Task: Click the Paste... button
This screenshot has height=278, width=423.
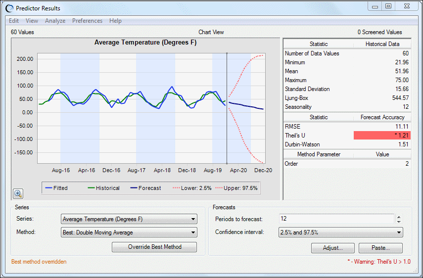Action: click(x=380, y=248)
